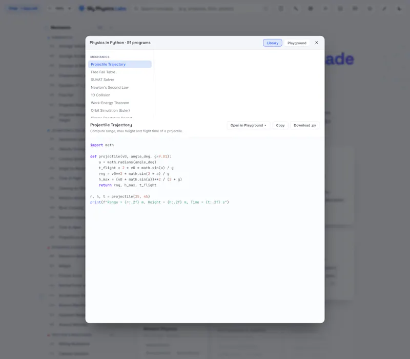The height and width of the screenshot is (359, 410).
Task: Switch to the Library tab
Action: point(273,43)
